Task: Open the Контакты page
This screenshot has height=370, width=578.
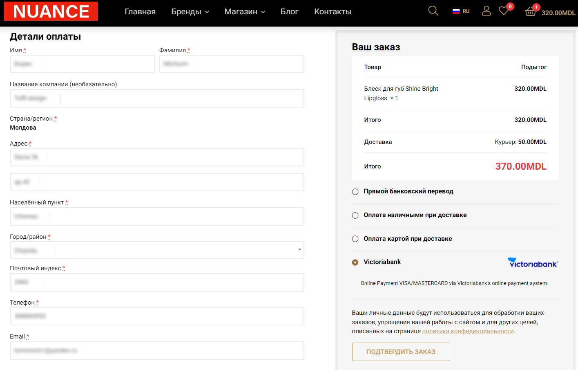Action: [x=333, y=12]
